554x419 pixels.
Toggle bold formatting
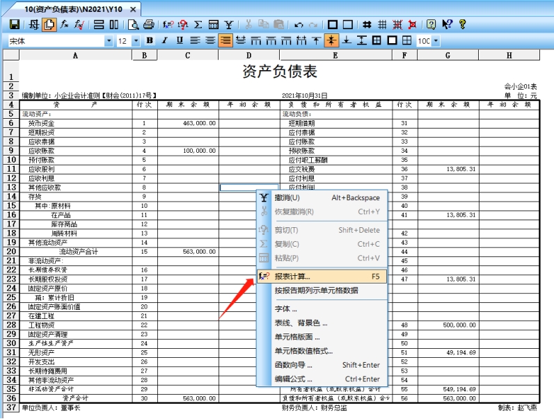coord(149,41)
